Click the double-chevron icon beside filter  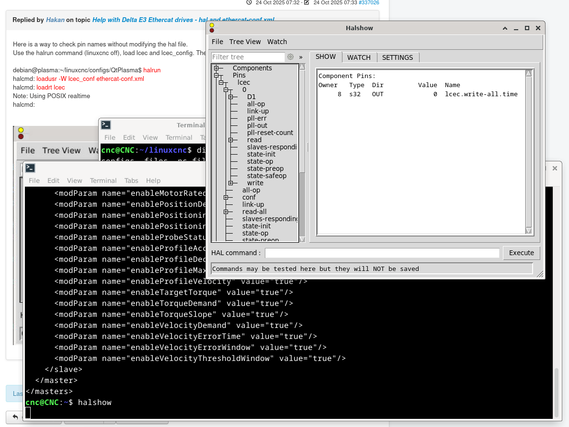(x=301, y=57)
